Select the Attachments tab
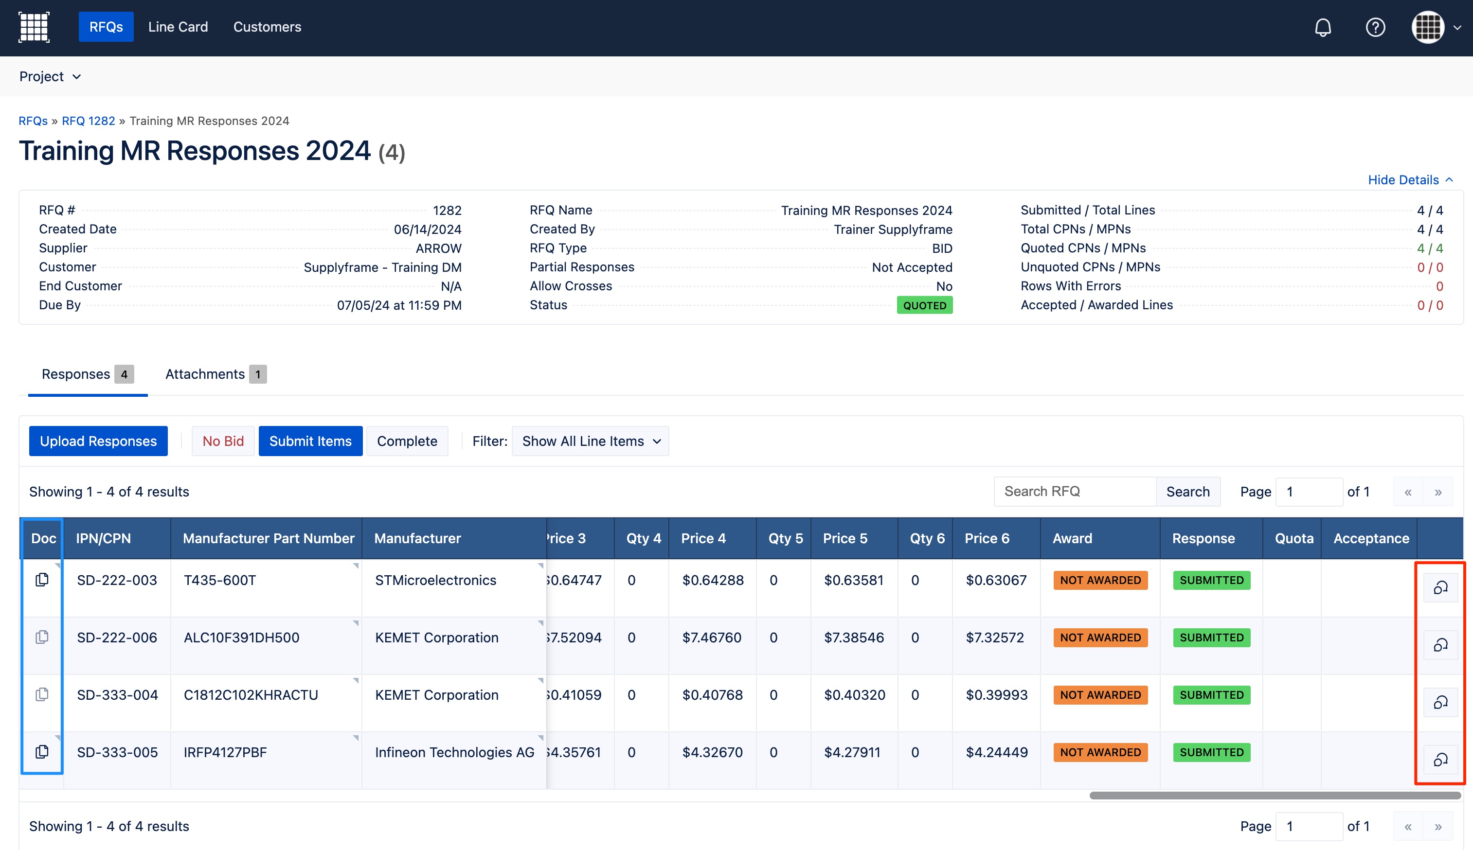 [216, 374]
